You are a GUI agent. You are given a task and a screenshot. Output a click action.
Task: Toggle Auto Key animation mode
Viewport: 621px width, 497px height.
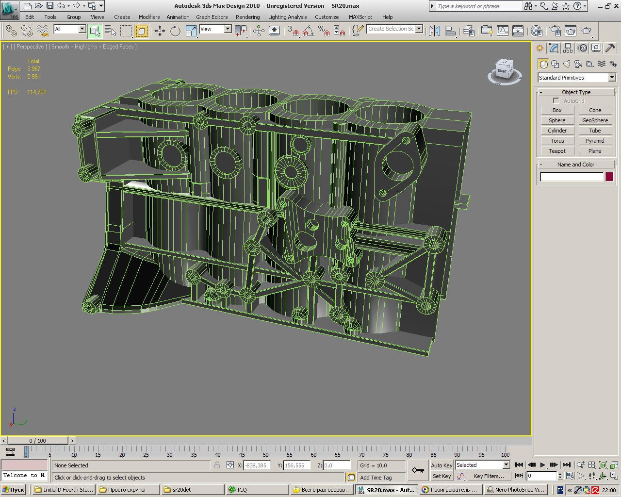[441, 465]
